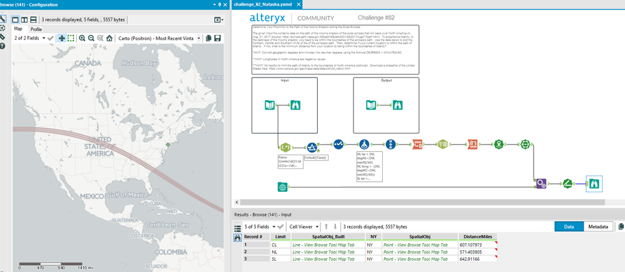Screen dimensions: 625x272
Task: Activate the rectangular selection tool on map
Action: click(71, 38)
